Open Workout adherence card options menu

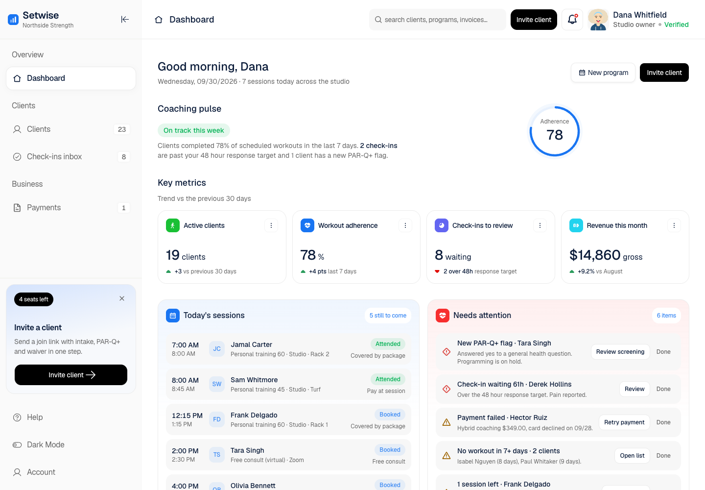click(405, 225)
